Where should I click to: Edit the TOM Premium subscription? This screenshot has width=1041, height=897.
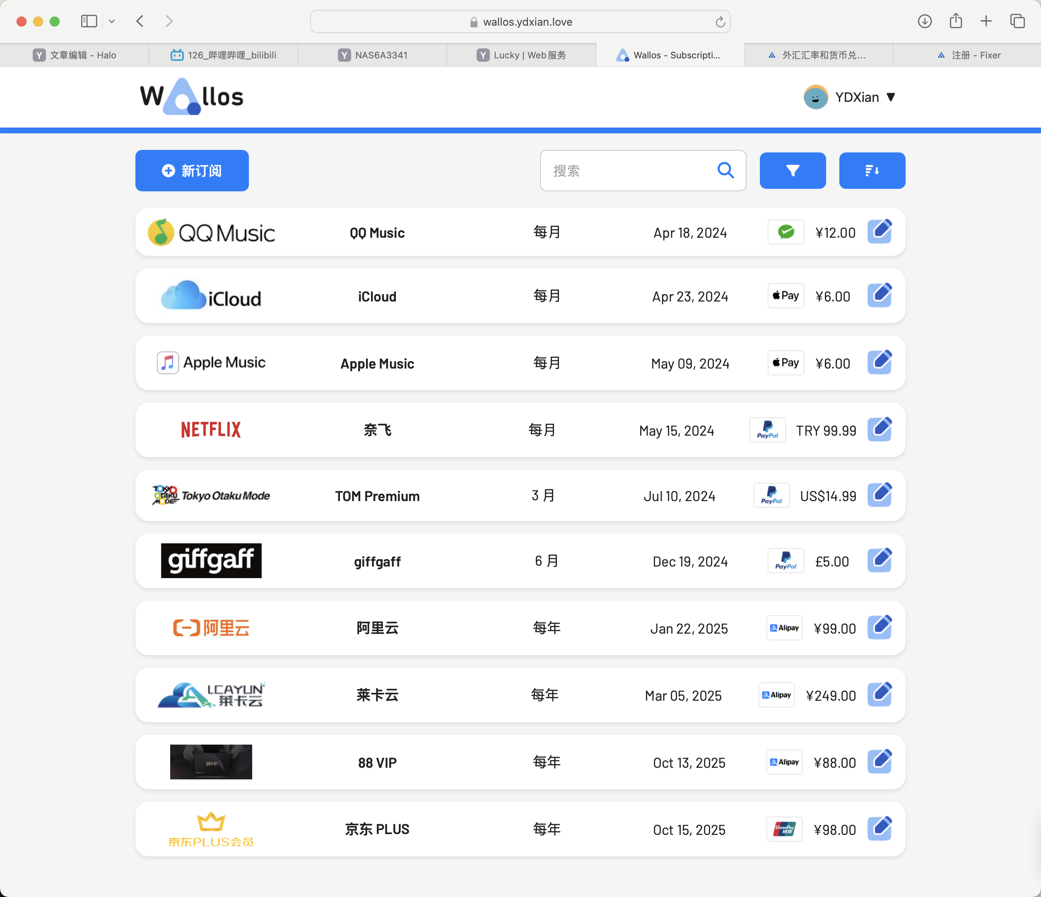coord(879,495)
